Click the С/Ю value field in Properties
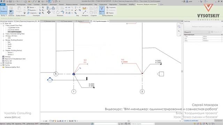Screen dimensions: 223x125 [212, 36]
